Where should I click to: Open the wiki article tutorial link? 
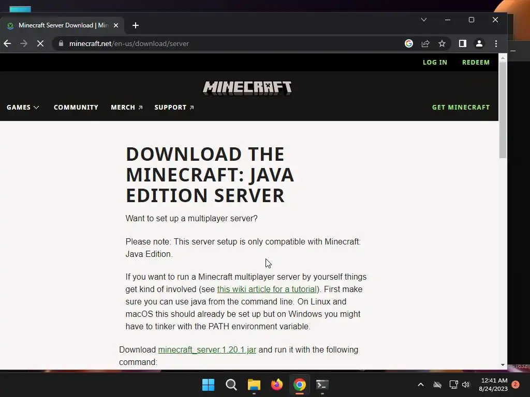[x=267, y=289]
